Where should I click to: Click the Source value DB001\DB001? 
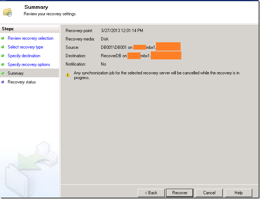coord(114,47)
